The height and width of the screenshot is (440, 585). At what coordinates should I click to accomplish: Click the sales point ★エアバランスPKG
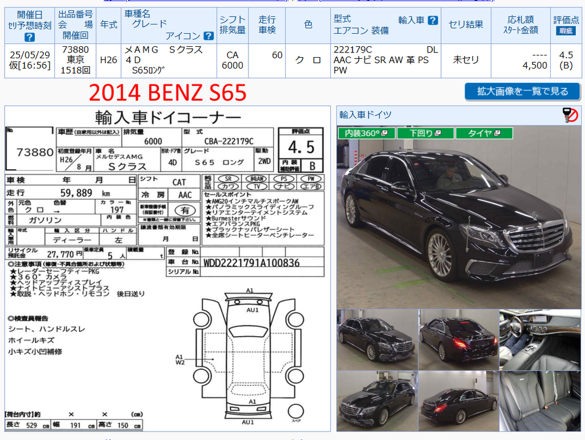[233, 224]
